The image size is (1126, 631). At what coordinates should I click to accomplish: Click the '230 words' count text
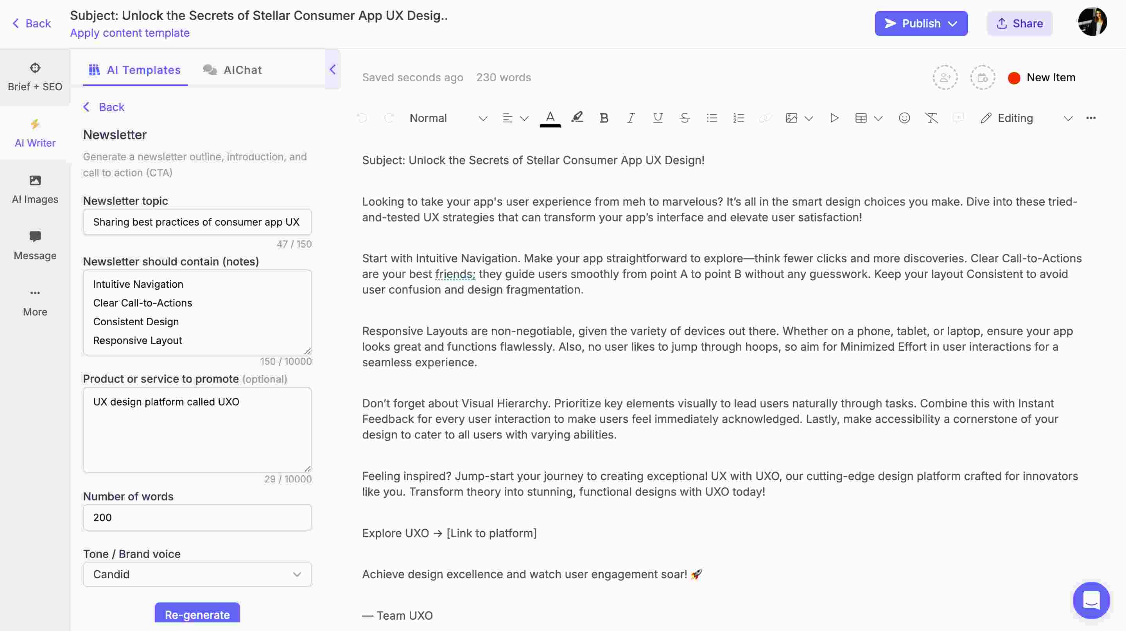click(x=504, y=78)
